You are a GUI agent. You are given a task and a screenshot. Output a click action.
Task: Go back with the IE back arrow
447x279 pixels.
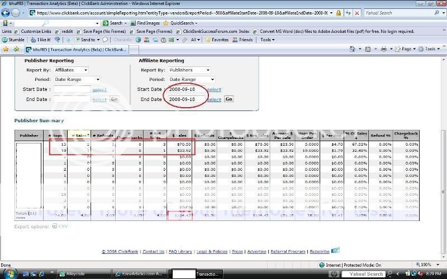pyautogui.click(x=6, y=13)
